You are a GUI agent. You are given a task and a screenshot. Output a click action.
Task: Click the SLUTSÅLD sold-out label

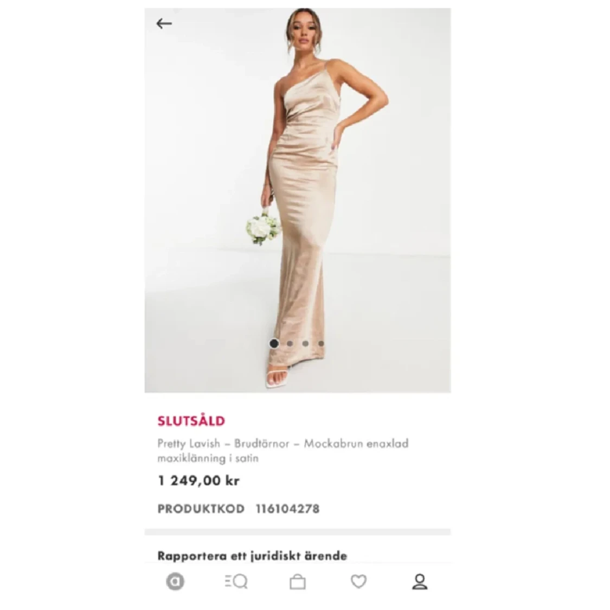click(191, 421)
